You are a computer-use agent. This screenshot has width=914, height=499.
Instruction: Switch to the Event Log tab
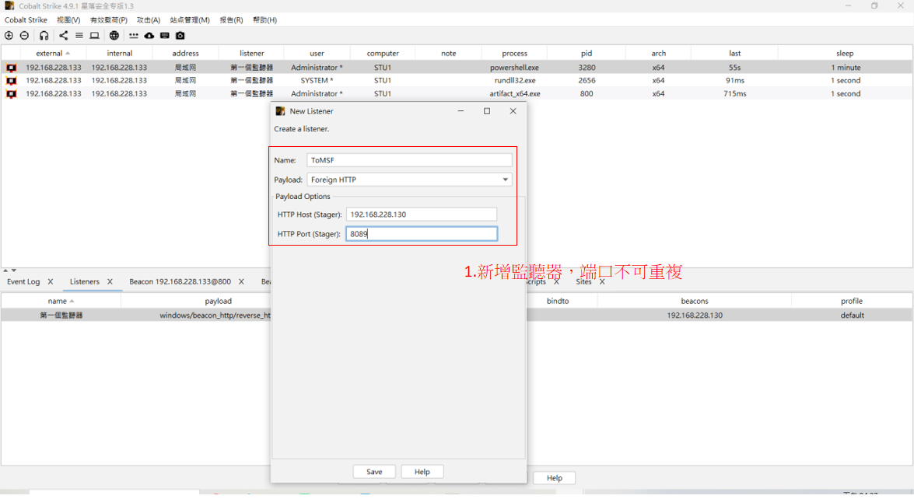(x=23, y=282)
